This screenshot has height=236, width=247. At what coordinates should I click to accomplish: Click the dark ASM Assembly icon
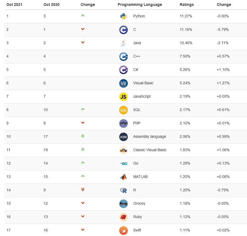point(123,137)
